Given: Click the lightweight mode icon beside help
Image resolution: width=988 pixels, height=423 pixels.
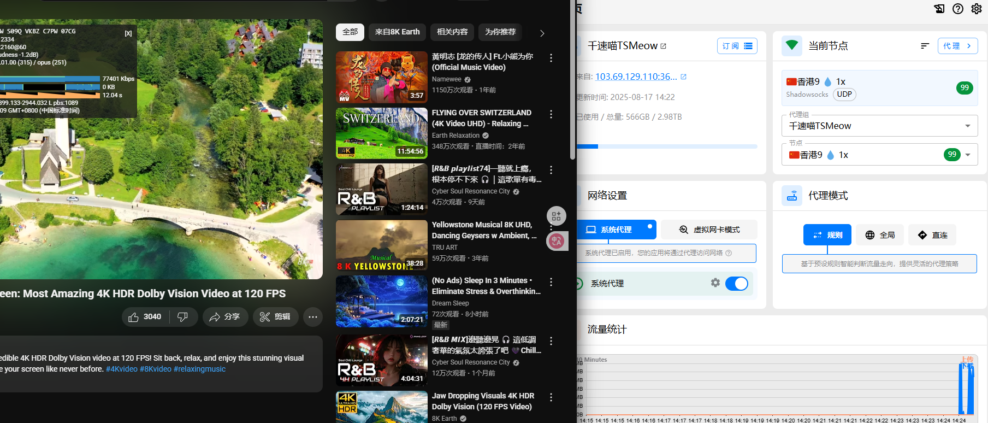Looking at the screenshot, I should [x=939, y=9].
